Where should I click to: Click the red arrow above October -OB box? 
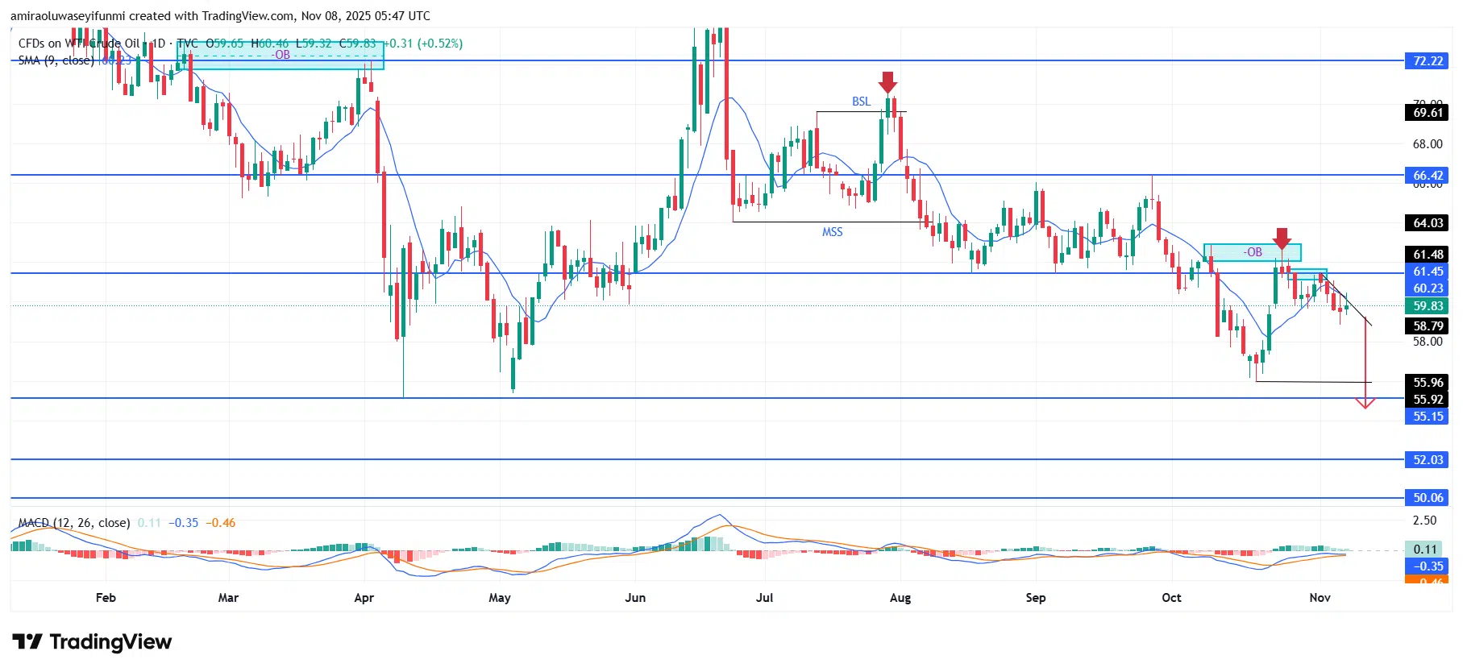tap(1282, 239)
